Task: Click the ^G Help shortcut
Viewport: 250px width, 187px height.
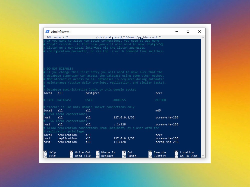Action: click(x=49, y=152)
